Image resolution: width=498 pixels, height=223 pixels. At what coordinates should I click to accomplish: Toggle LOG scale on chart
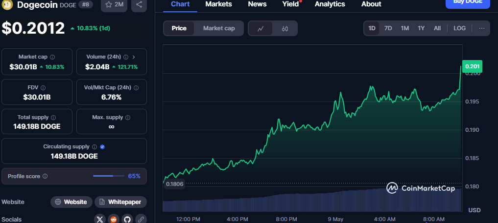point(460,28)
